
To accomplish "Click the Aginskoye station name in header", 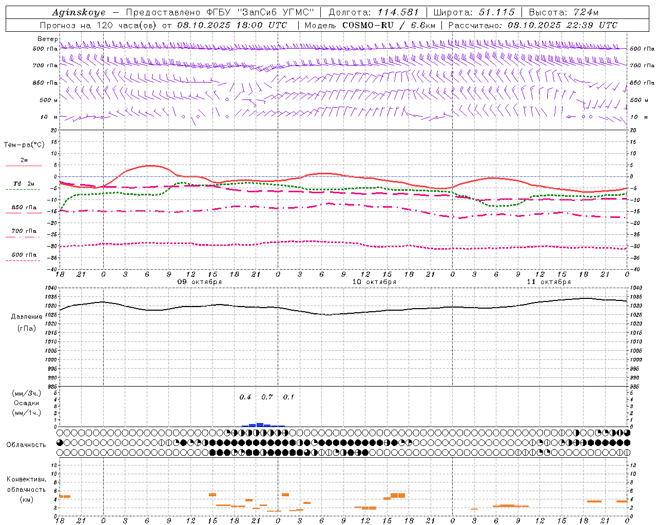I will 79,12.
